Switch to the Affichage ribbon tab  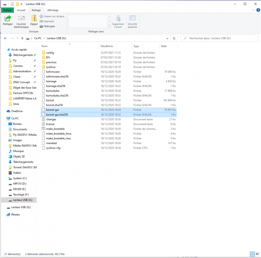click(53, 10)
